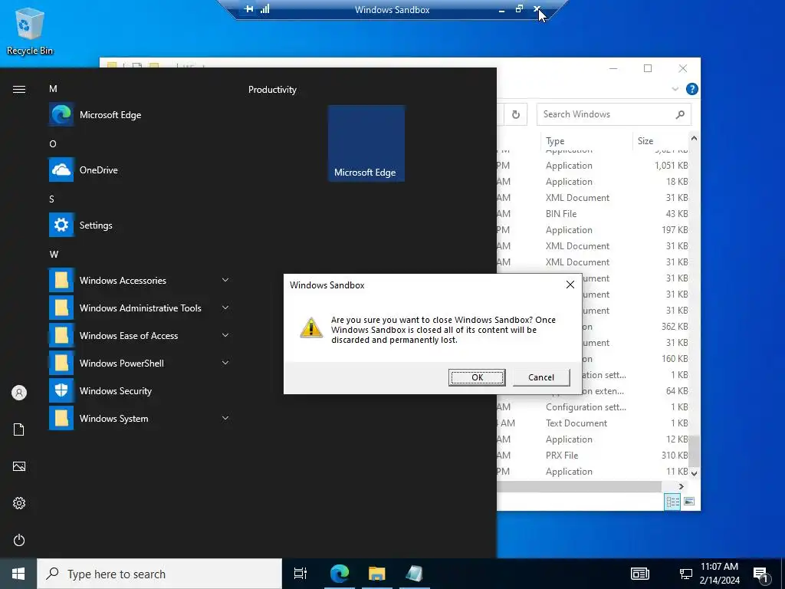
Task: Select the Text Document row
Action: point(593,423)
